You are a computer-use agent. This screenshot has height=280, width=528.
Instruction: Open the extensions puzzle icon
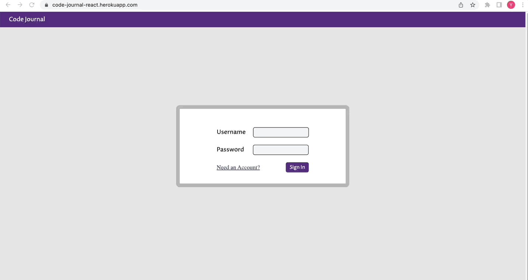point(487,5)
